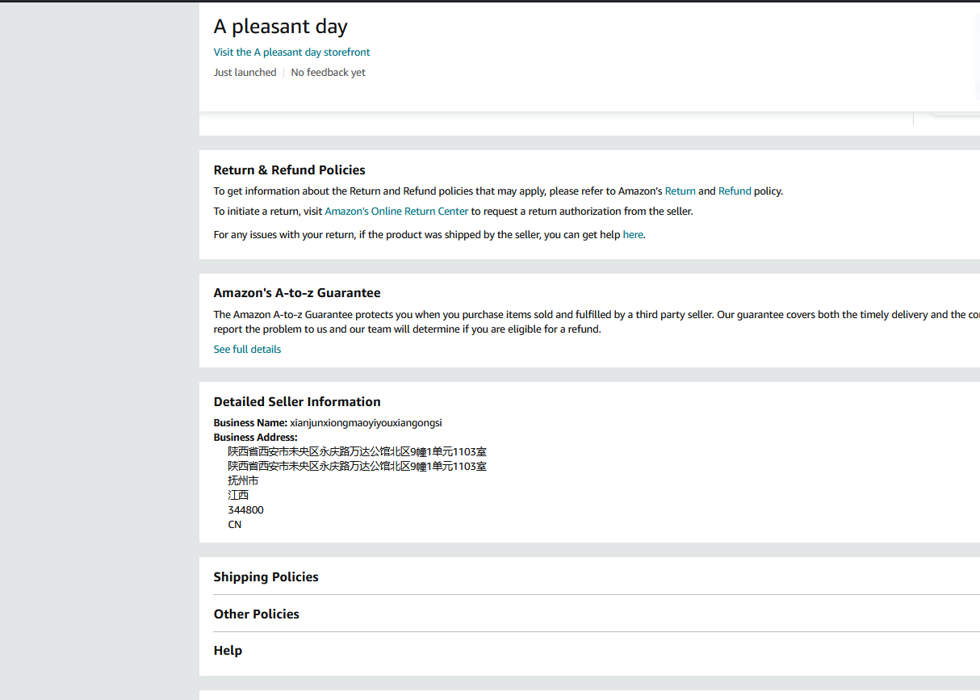Viewport: 980px width, 700px height.
Task: Expand the Shipping Policies section
Action: [x=266, y=576]
